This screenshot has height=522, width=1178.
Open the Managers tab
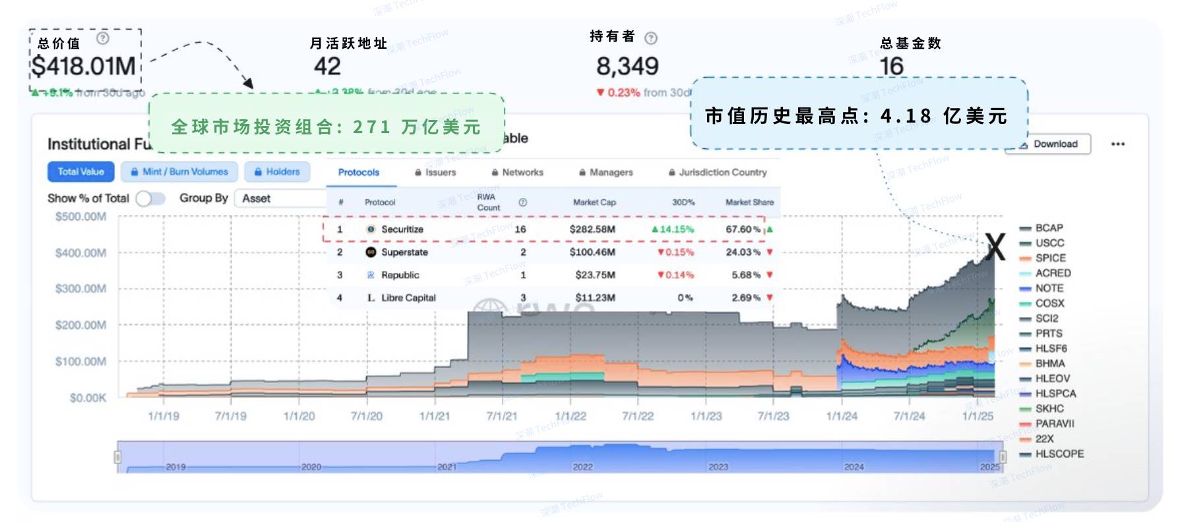point(606,172)
